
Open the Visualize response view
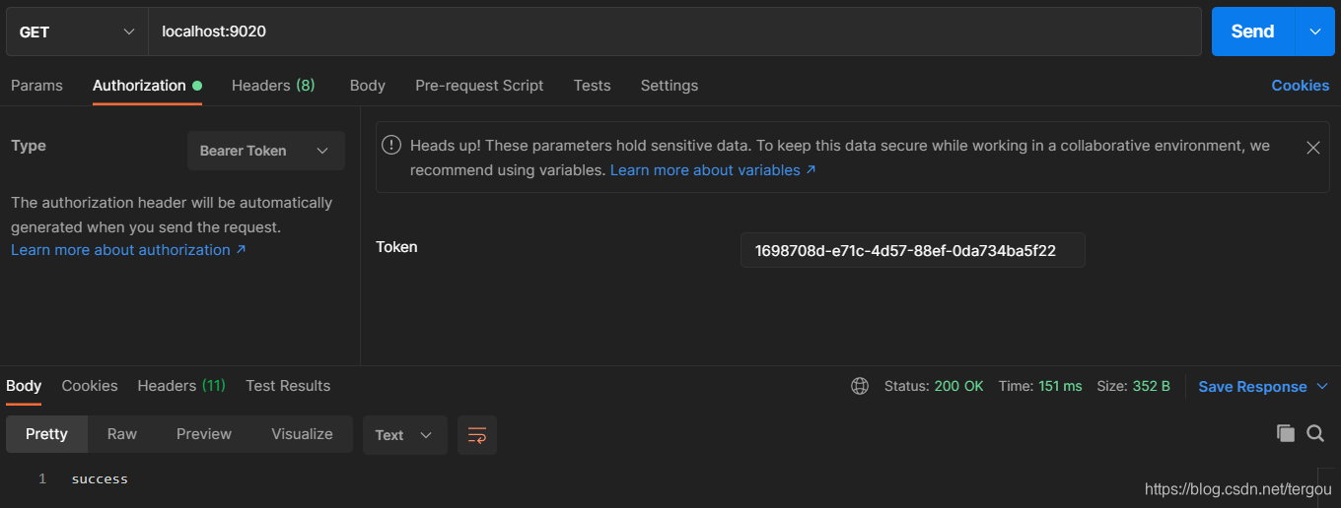pos(302,434)
